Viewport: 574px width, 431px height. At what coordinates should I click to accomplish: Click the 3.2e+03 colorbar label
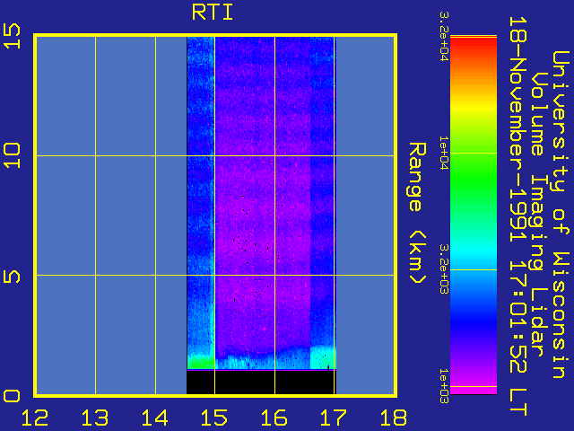[444, 269]
